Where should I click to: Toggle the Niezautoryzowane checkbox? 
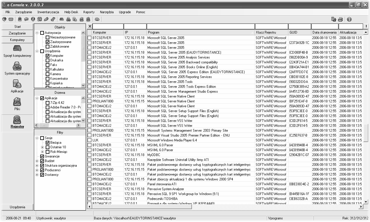48,37
